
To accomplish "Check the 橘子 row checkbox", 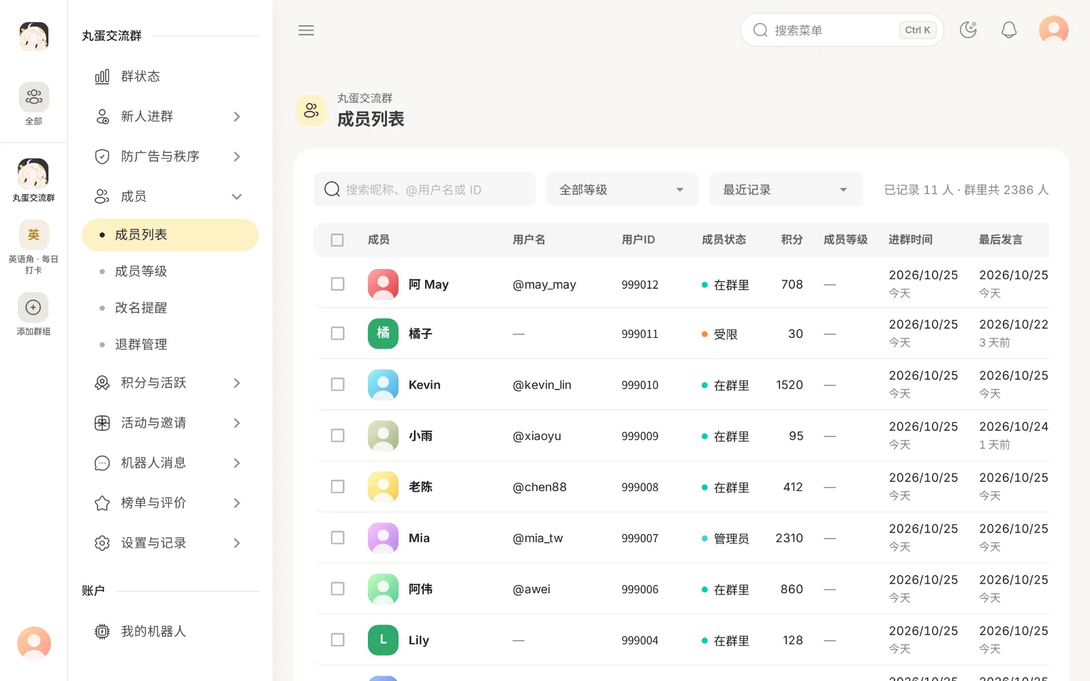I will click(337, 334).
